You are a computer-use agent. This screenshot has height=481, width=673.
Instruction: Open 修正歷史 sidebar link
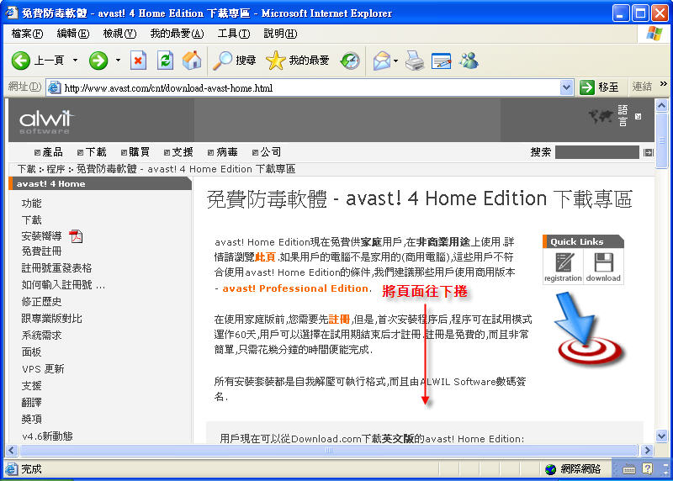[41, 302]
